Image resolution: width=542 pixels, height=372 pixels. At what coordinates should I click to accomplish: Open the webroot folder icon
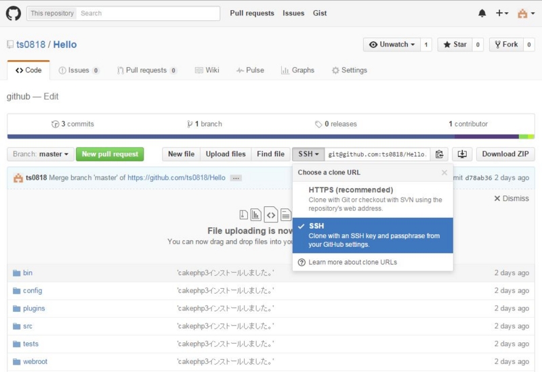[x=16, y=362]
